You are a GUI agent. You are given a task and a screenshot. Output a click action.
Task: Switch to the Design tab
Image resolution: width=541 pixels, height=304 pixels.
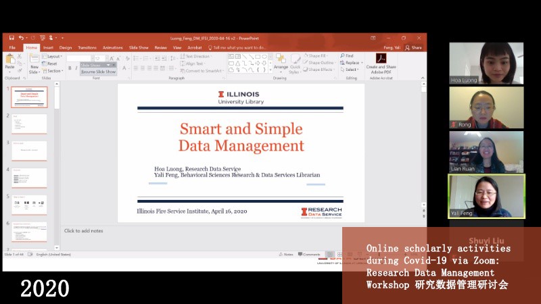click(x=66, y=47)
